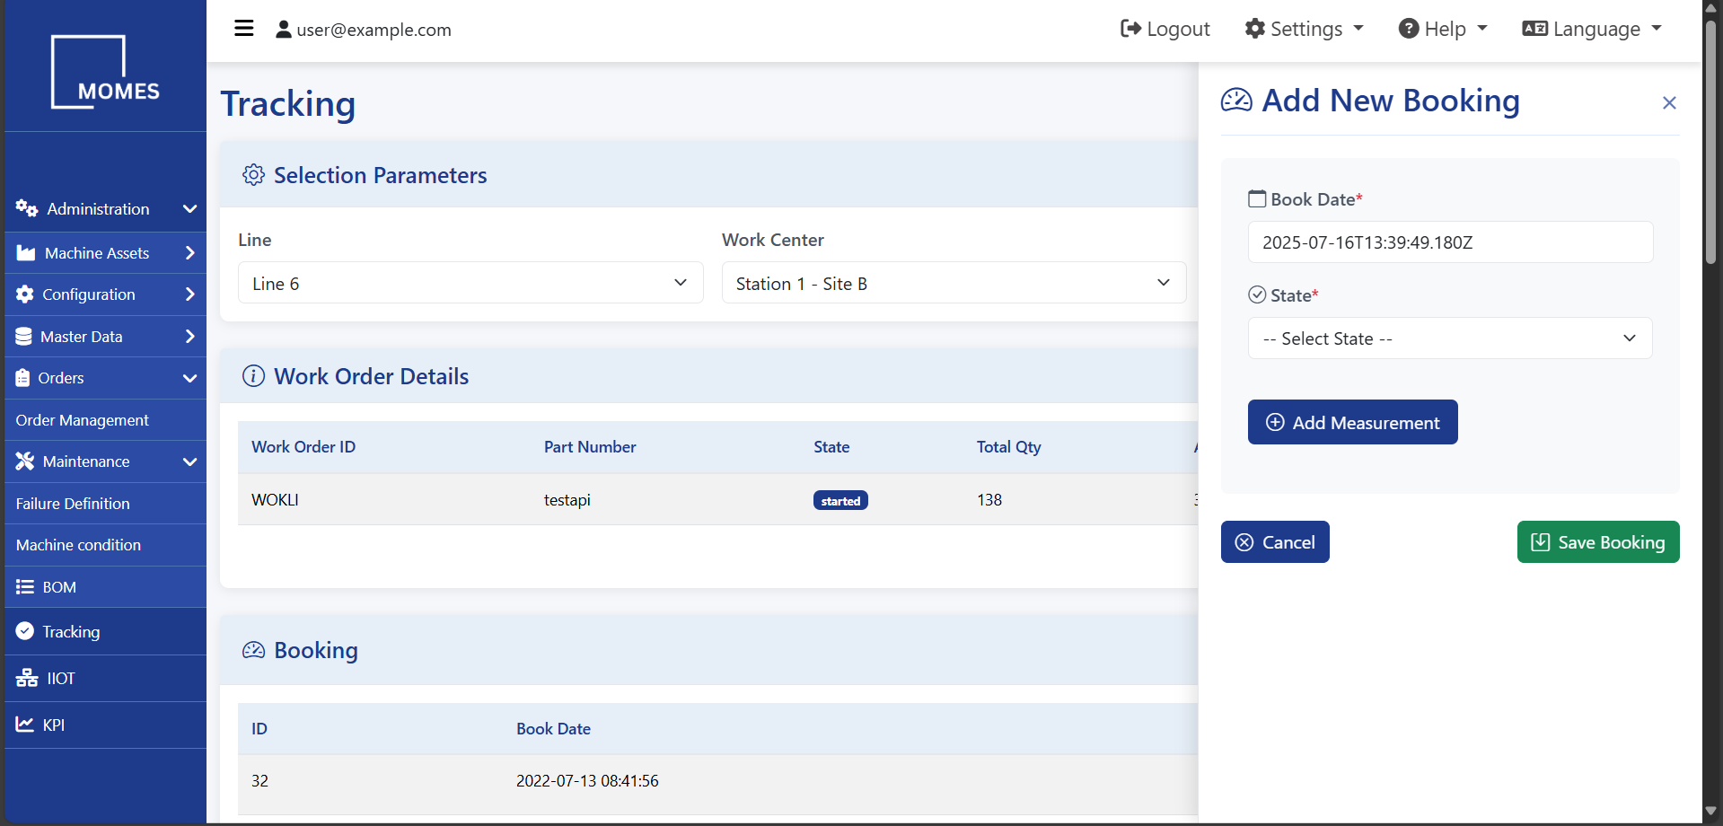Click the Add New Booking gauge icon
Viewport: 1723px width, 826px height.
tap(1236, 101)
